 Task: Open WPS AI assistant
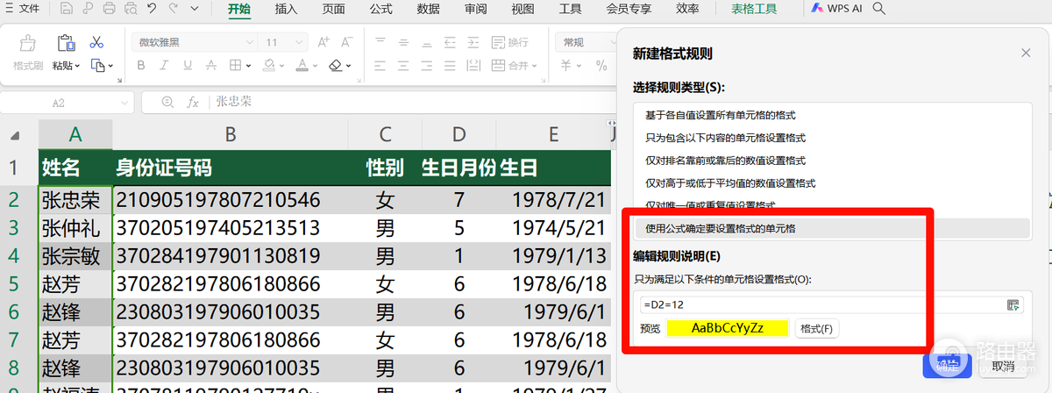(x=837, y=10)
